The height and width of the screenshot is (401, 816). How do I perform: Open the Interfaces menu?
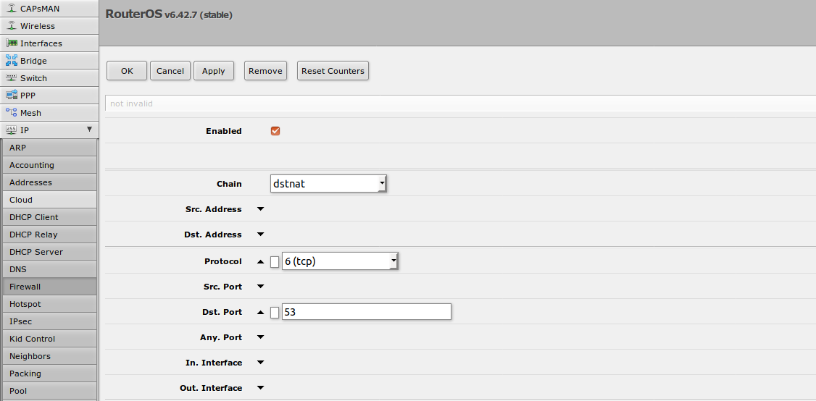tap(49, 43)
